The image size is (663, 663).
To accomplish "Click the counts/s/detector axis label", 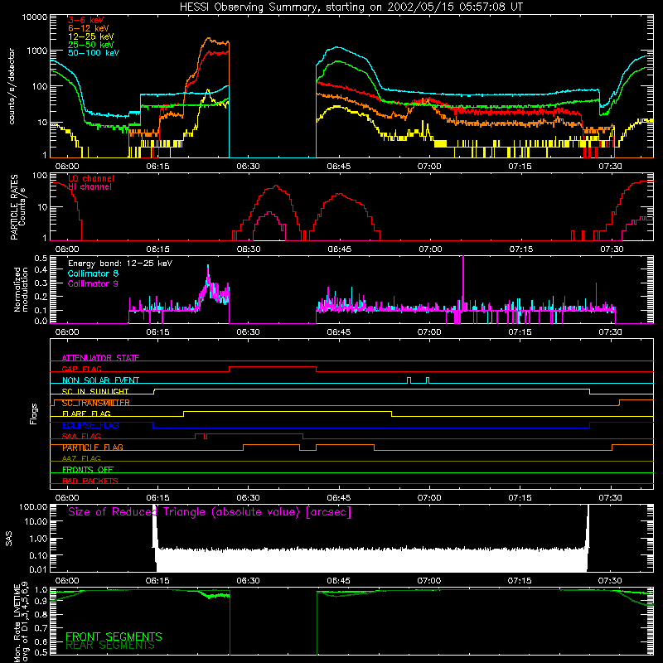I will pyautogui.click(x=12, y=86).
